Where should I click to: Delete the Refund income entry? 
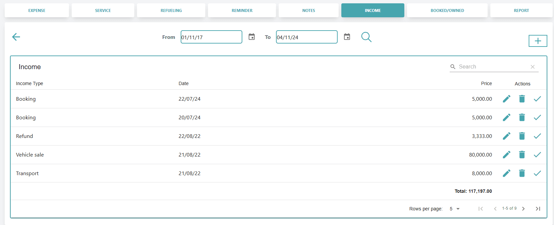(x=522, y=136)
